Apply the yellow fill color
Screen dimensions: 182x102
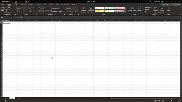tap(31, 11)
